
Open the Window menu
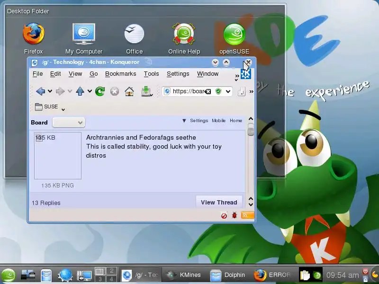click(x=208, y=74)
